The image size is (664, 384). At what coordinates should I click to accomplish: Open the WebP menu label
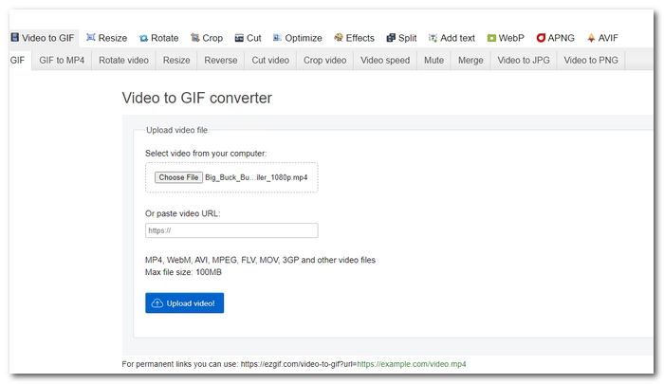click(511, 38)
